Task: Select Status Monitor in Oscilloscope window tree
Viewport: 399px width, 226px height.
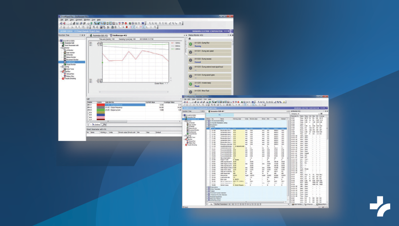Action: tap(71, 57)
